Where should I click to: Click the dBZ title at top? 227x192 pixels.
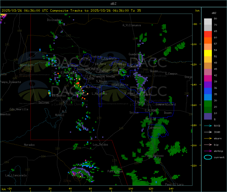[x=113, y=4]
